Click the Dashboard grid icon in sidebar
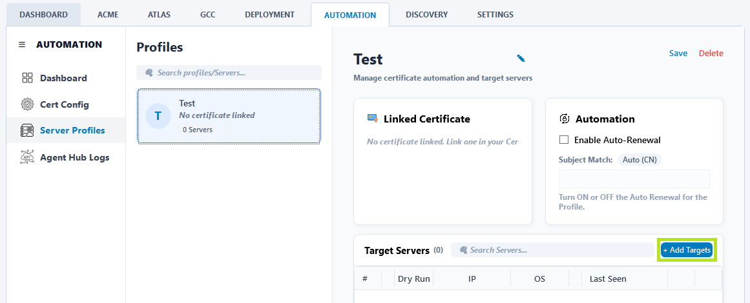This screenshot has width=750, height=303. [27, 78]
